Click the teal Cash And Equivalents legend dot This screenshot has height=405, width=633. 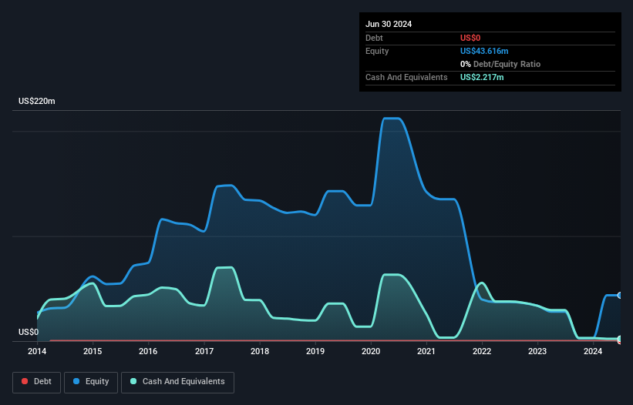134,381
